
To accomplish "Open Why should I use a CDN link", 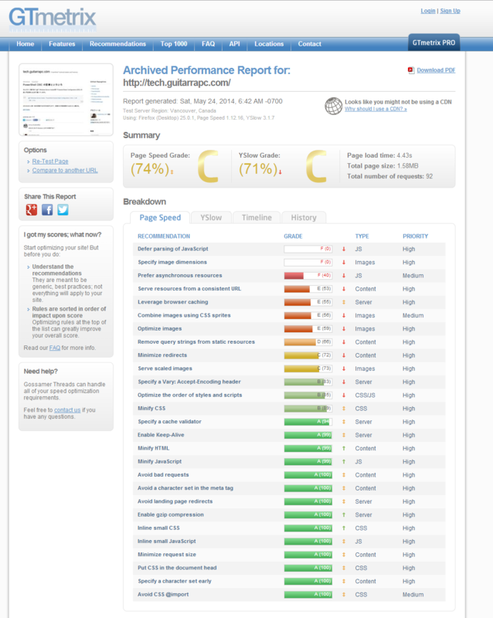I will [x=376, y=109].
